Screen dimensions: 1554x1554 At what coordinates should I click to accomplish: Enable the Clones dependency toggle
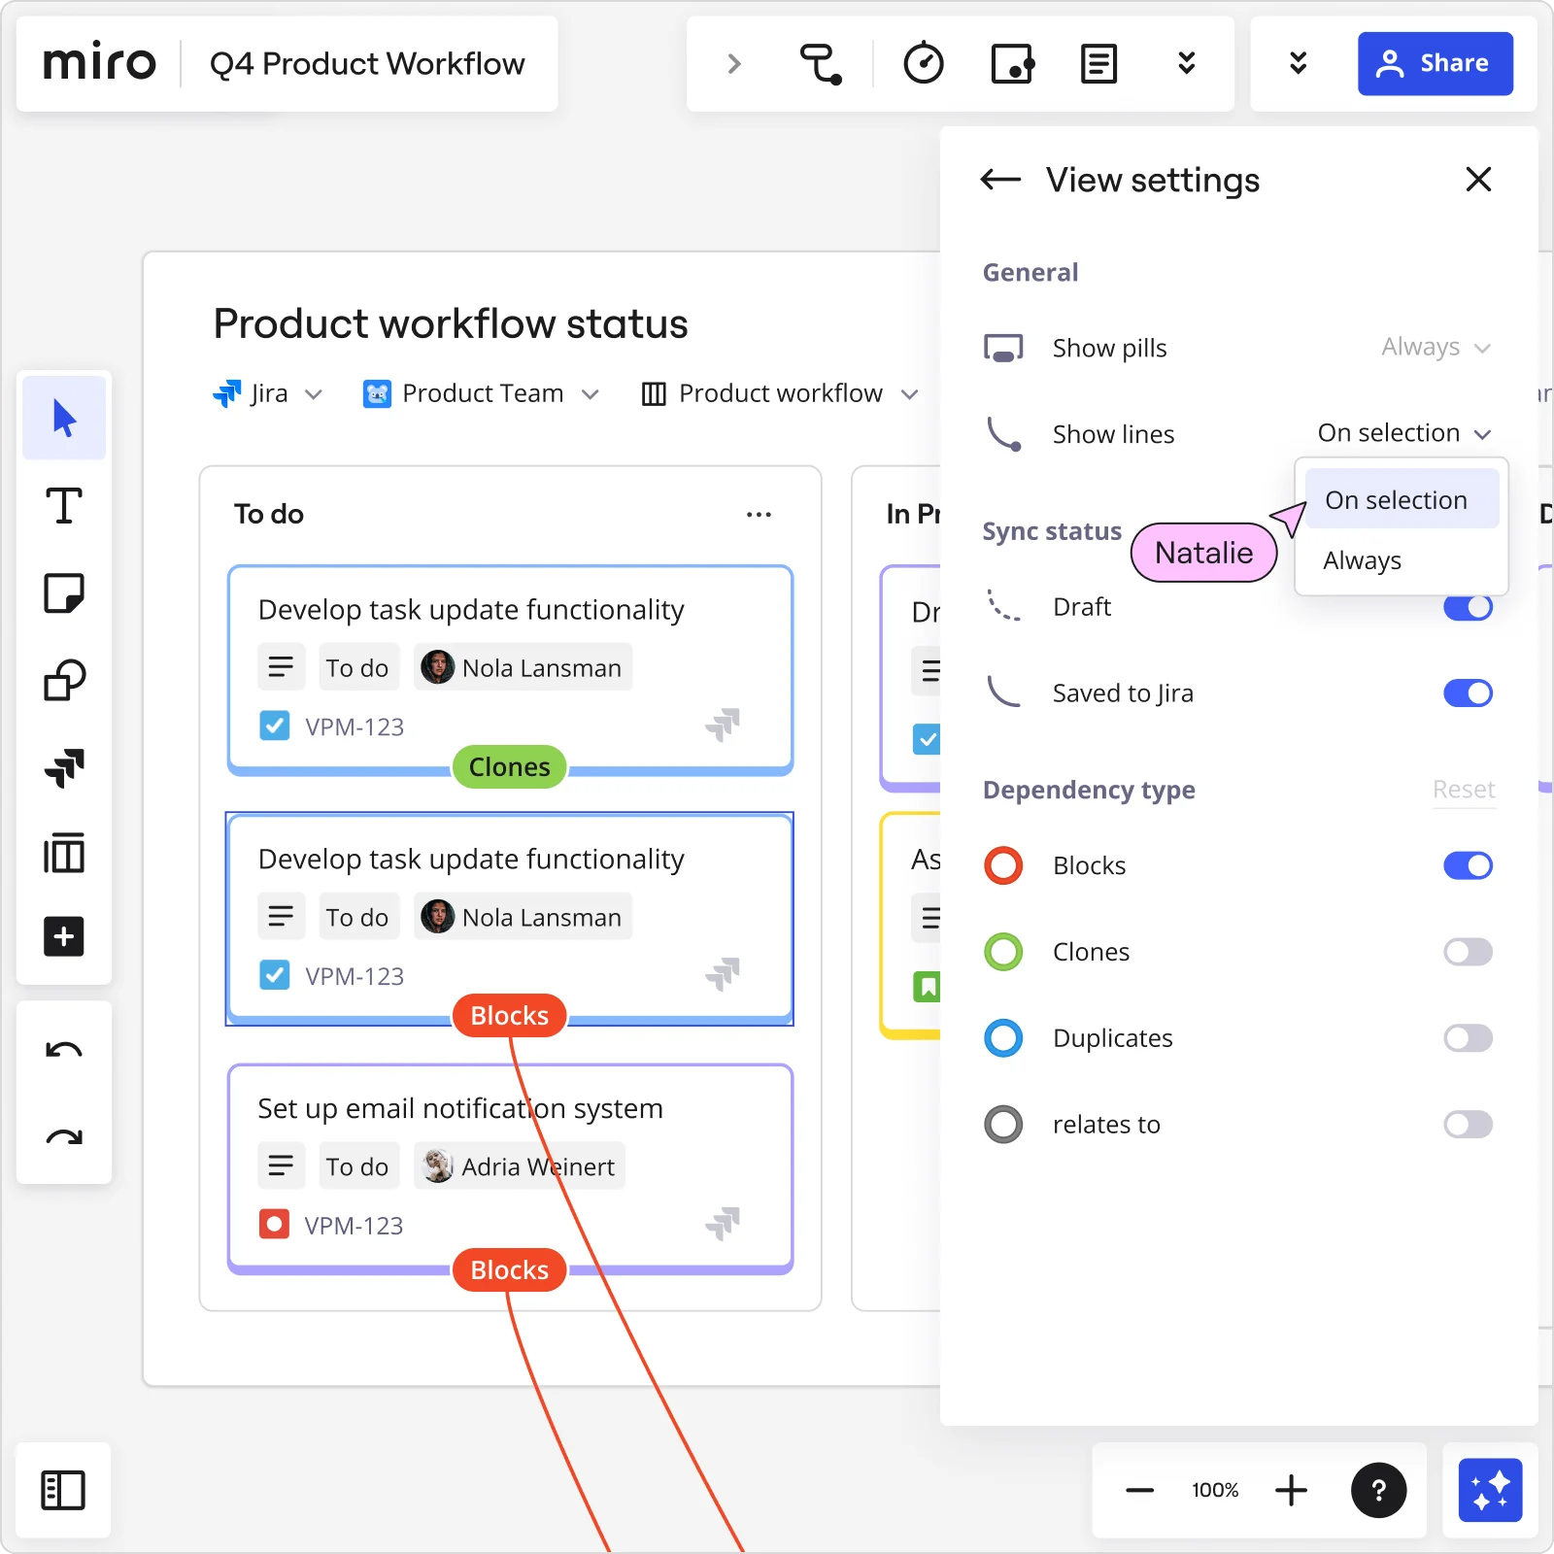(1468, 952)
